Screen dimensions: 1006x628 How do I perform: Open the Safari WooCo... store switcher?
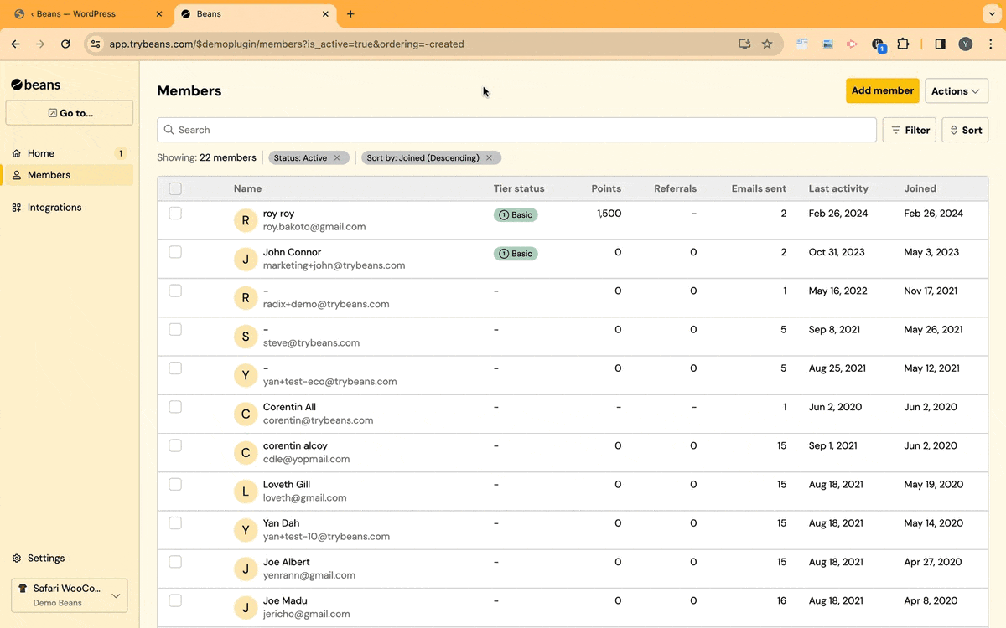click(69, 595)
